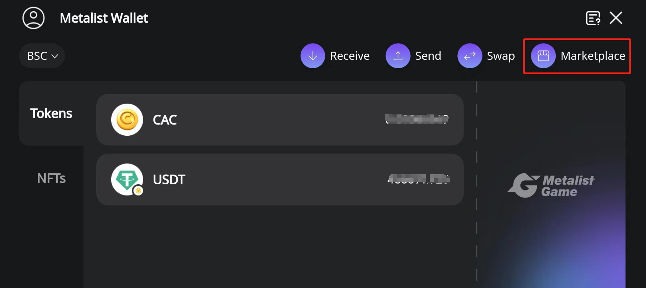Expand the chevron next to BSC
Viewport: 646px width, 288px height.
coord(55,56)
